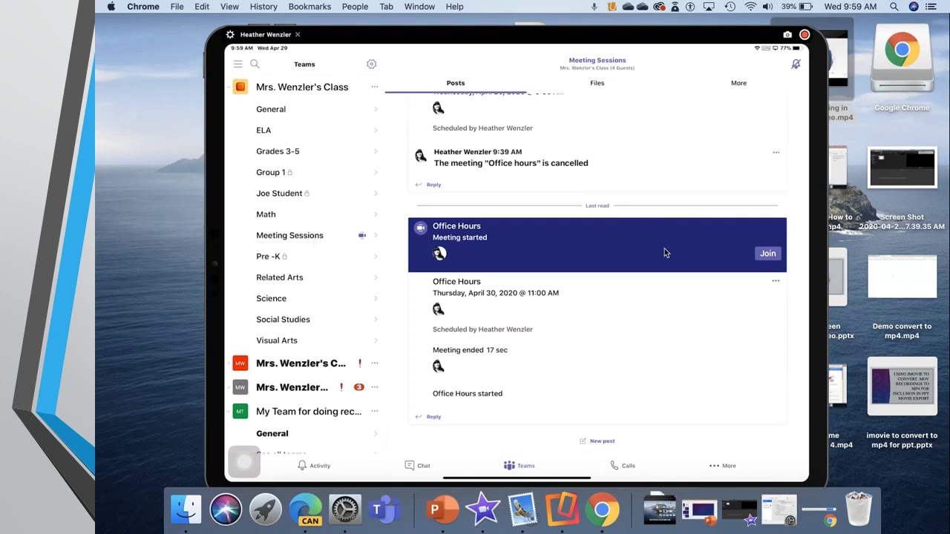Open My Team for doing rec... team
950x534 pixels.
coord(309,412)
